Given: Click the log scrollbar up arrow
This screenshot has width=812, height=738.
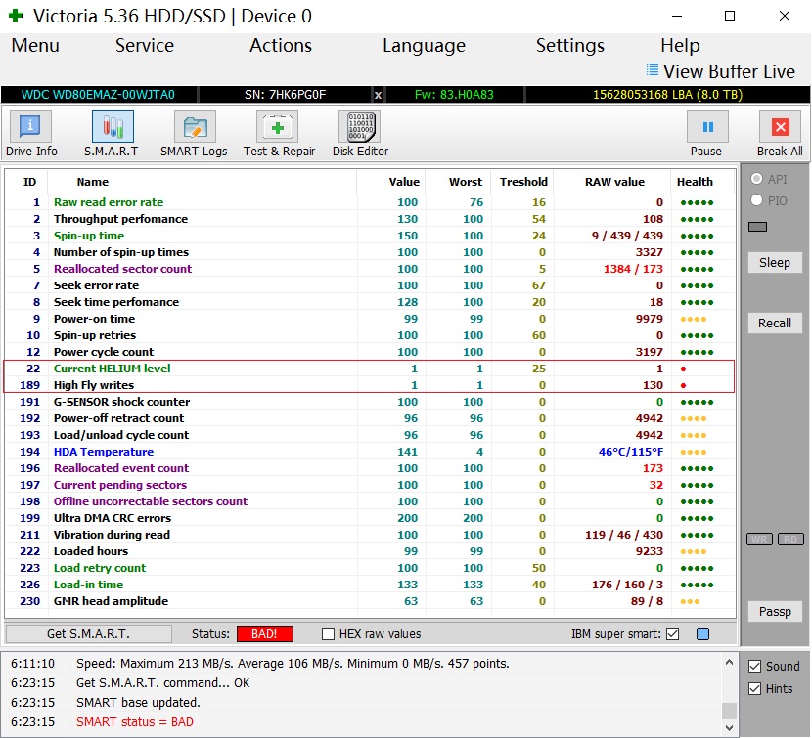Looking at the screenshot, I should [x=729, y=662].
